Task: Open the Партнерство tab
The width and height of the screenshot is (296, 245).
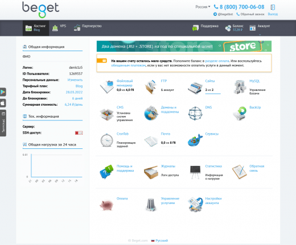Action: coord(88,28)
